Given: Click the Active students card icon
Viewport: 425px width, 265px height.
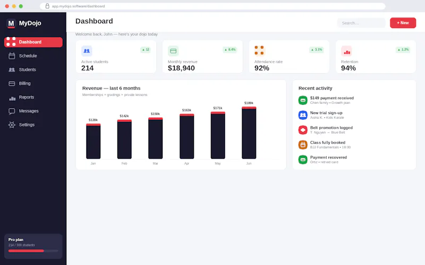Looking at the screenshot, I should click(x=87, y=51).
